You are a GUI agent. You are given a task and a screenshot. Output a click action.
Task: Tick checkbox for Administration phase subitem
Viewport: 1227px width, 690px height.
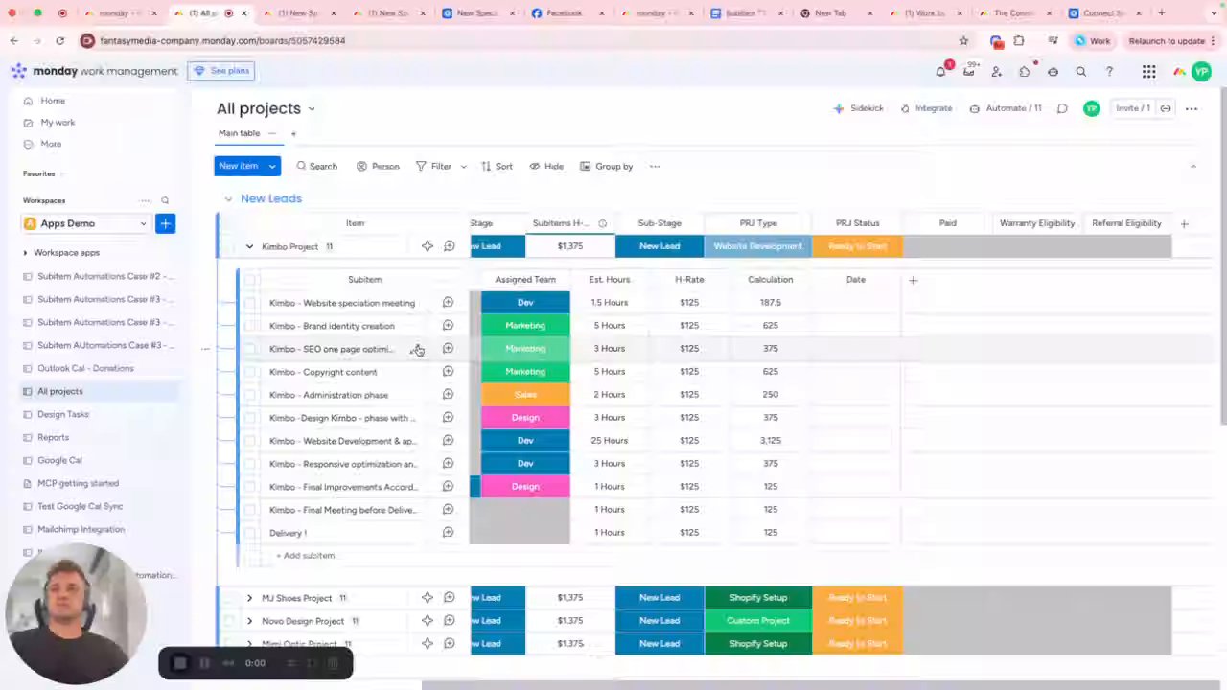(250, 395)
